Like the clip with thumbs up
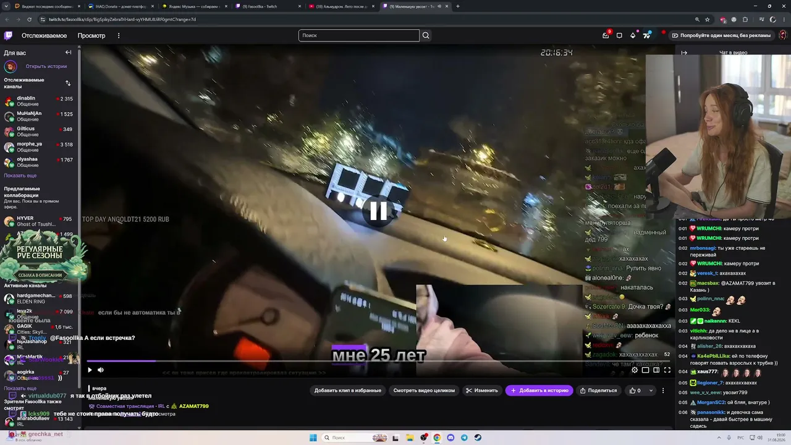Viewport: 791px width, 445px height. 635,391
